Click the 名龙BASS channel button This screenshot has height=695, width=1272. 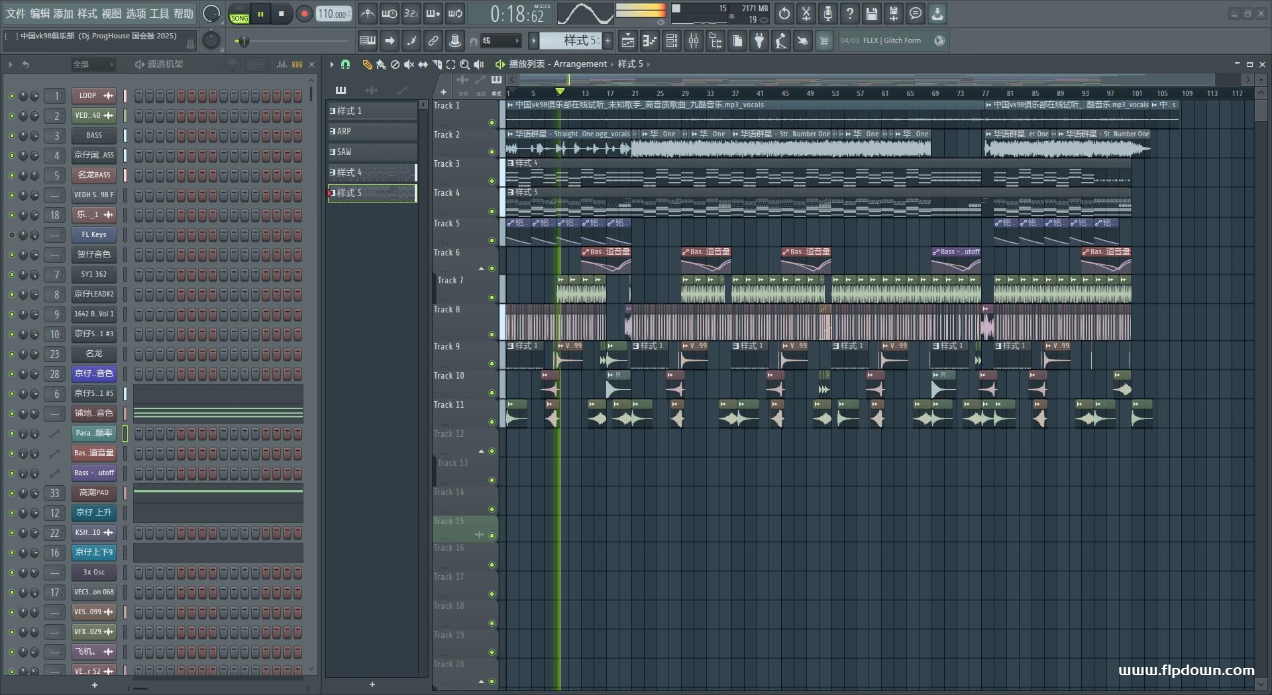(x=93, y=175)
